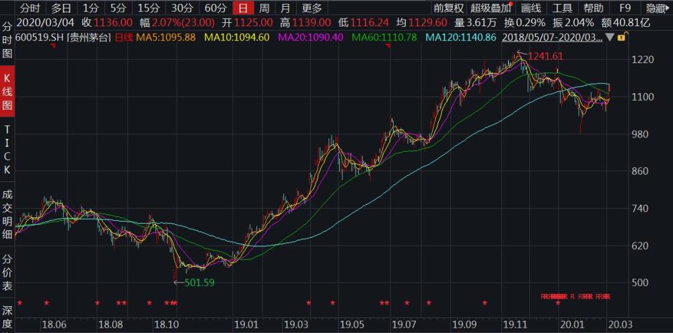This screenshot has width=673, height=333.
Task: Click the red star marker below 19.07
Action: [407, 303]
